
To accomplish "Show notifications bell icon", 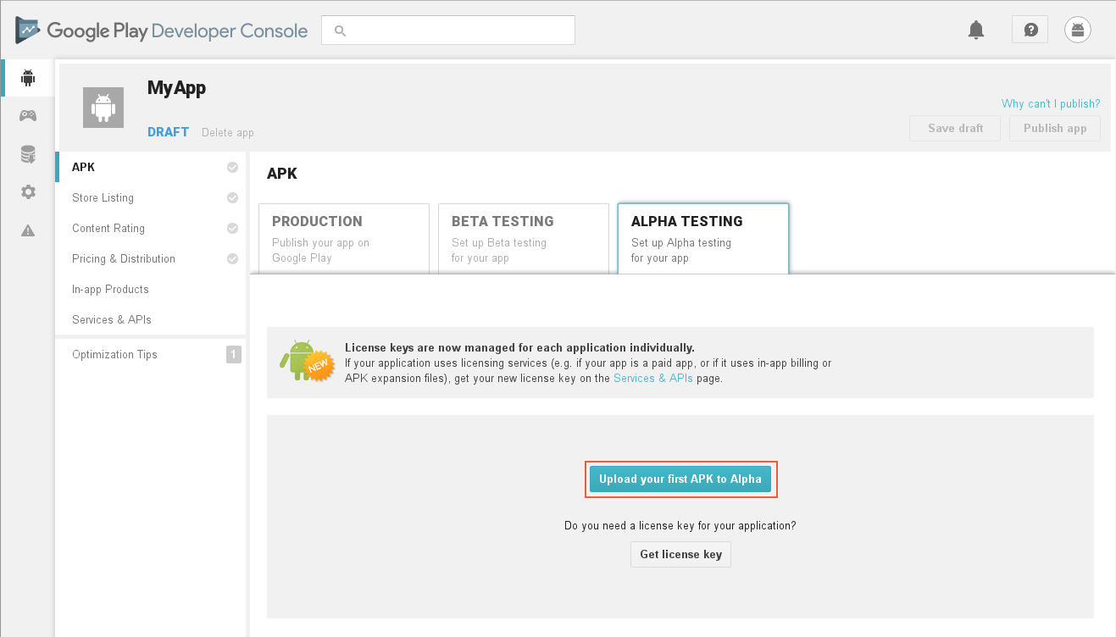I will click(x=976, y=30).
